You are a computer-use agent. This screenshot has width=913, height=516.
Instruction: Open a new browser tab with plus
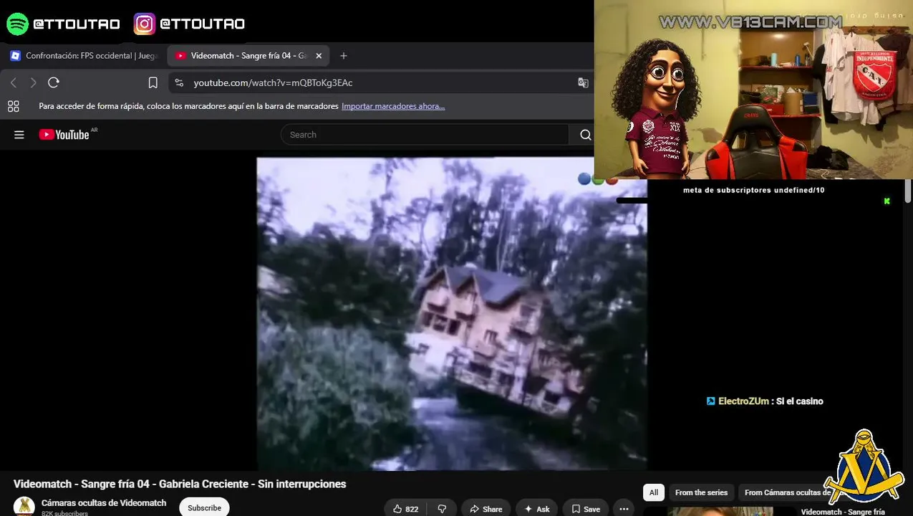click(344, 55)
